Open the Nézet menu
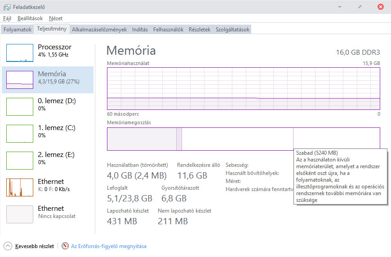Image resolution: width=391 pixels, height=257 pixels. pyautogui.click(x=56, y=18)
